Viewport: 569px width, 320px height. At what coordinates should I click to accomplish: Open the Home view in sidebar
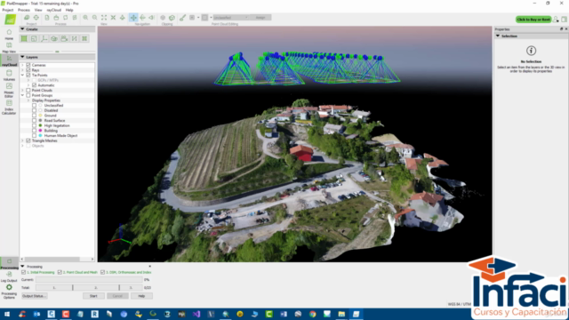click(9, 35)
